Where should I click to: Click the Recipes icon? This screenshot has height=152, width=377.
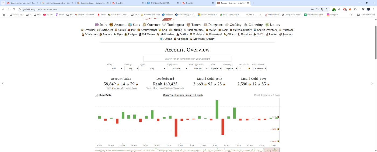coord(126,34)
